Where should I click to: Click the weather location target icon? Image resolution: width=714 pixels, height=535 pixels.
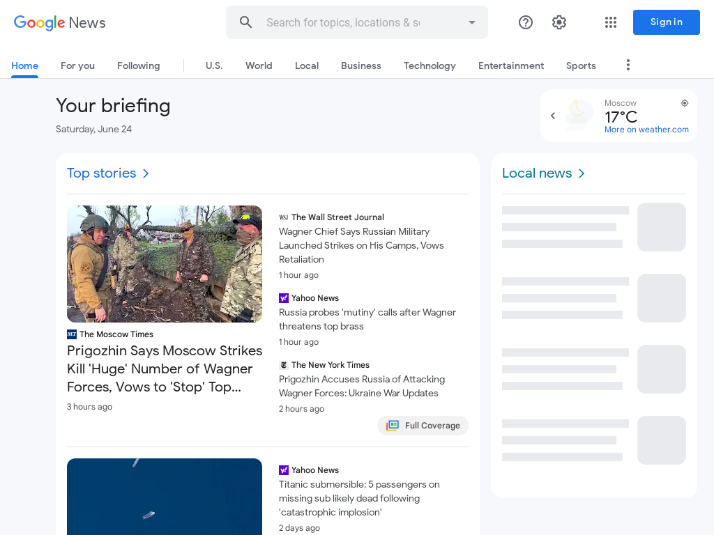tap(685, 103)
